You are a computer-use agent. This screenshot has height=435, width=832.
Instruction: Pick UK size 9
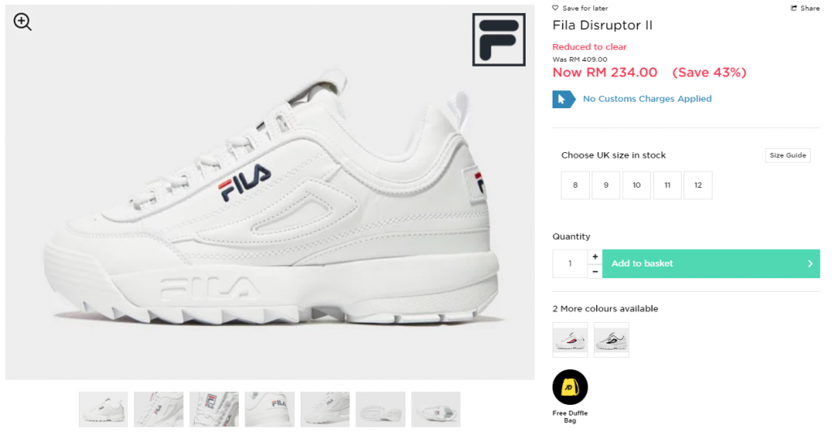(x=605, y=185)
